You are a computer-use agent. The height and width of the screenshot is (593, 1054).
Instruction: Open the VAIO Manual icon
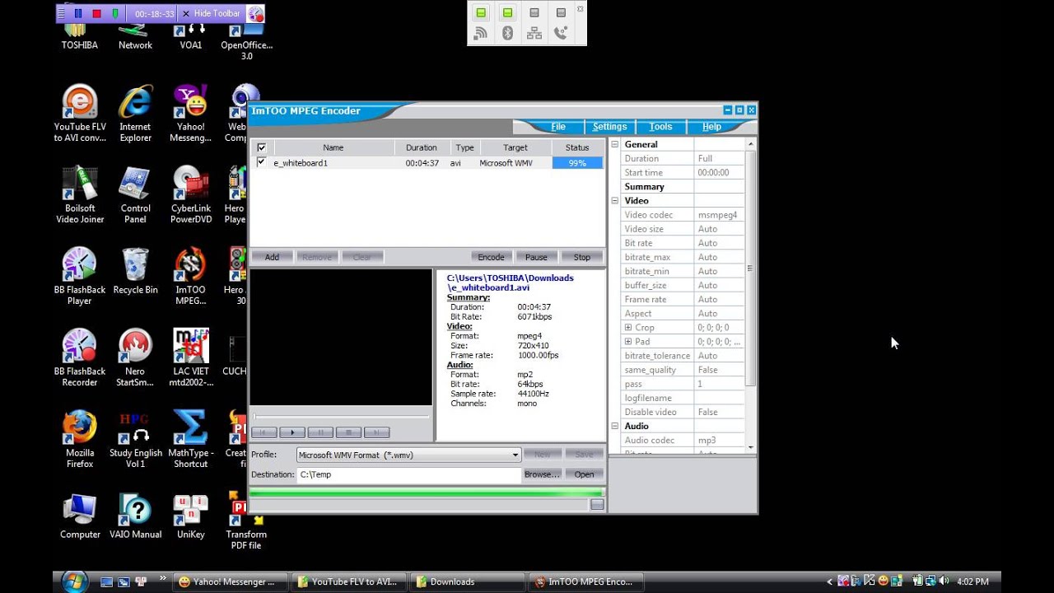point(135,516)
